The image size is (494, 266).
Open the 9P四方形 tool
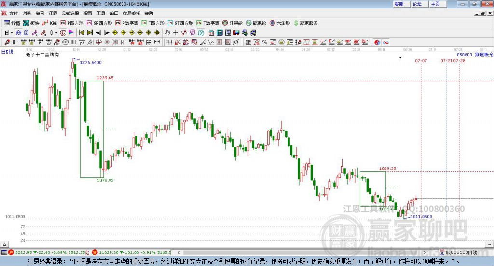tap(99, 23)
